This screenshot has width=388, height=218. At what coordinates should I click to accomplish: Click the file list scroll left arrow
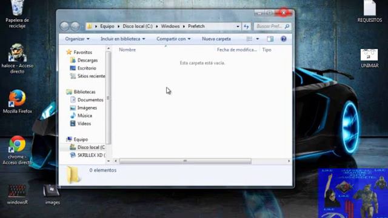[116, 161]
